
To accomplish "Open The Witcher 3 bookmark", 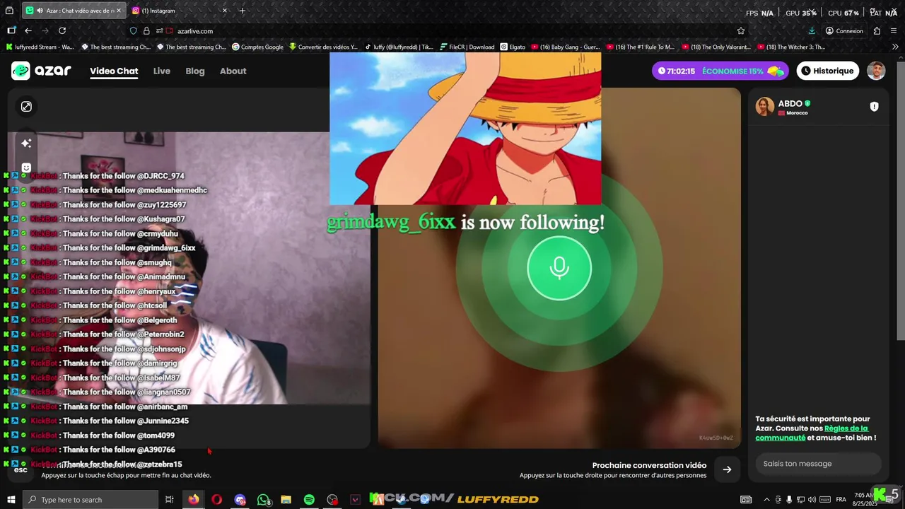I will [791, 47].
